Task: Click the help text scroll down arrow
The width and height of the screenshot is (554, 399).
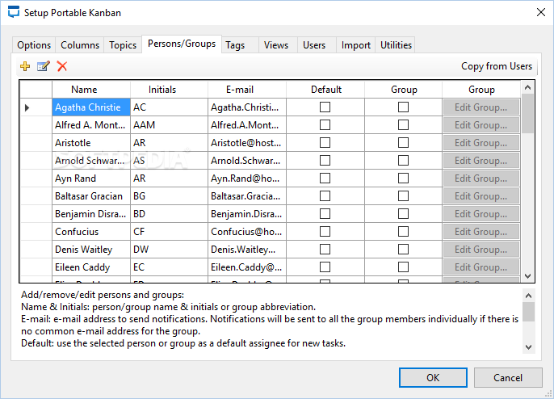Action: (x=528, y=347)
